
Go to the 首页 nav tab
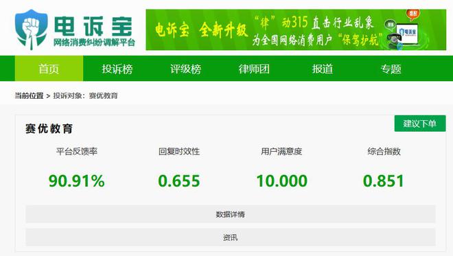point(49,69)
